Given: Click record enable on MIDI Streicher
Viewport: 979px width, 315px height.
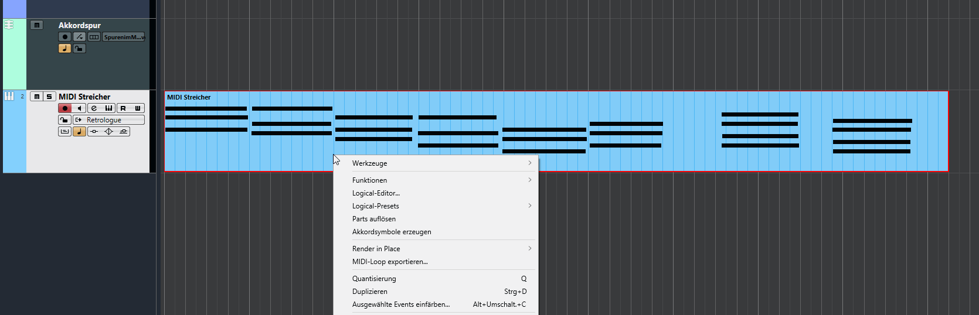Looking at the screenshot, I should 64,108.
